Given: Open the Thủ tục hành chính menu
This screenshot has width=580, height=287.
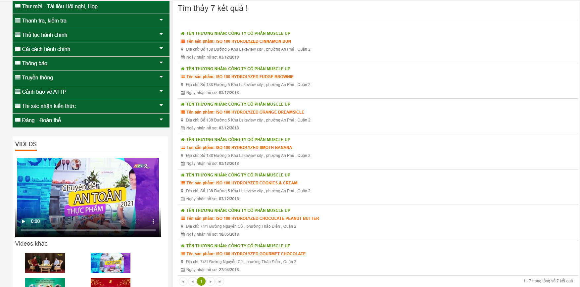Looking at the screenshot, I should tap(91, 35).
